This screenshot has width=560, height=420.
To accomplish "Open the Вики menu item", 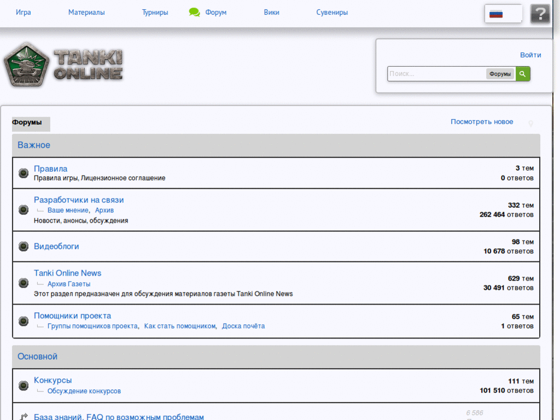I will pyautogui.click(x=271, y=13).
